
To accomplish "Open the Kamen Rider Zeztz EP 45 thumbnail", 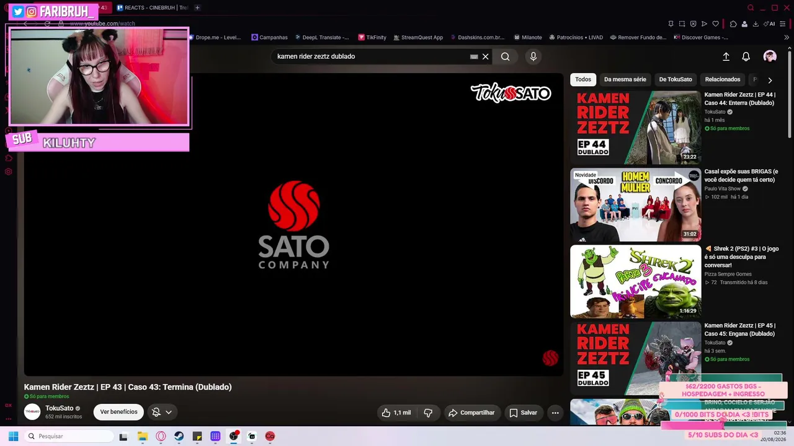I will coord(636,358).
